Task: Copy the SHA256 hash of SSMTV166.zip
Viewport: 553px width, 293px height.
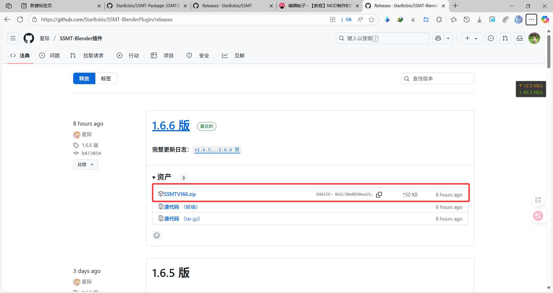Action: (x=379, y=194)
